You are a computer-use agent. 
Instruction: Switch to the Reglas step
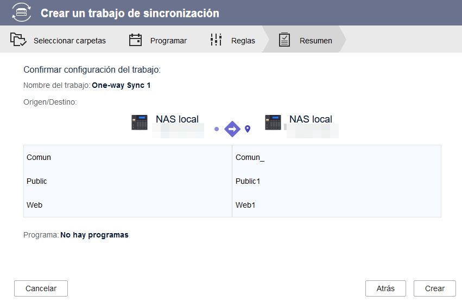243,41
